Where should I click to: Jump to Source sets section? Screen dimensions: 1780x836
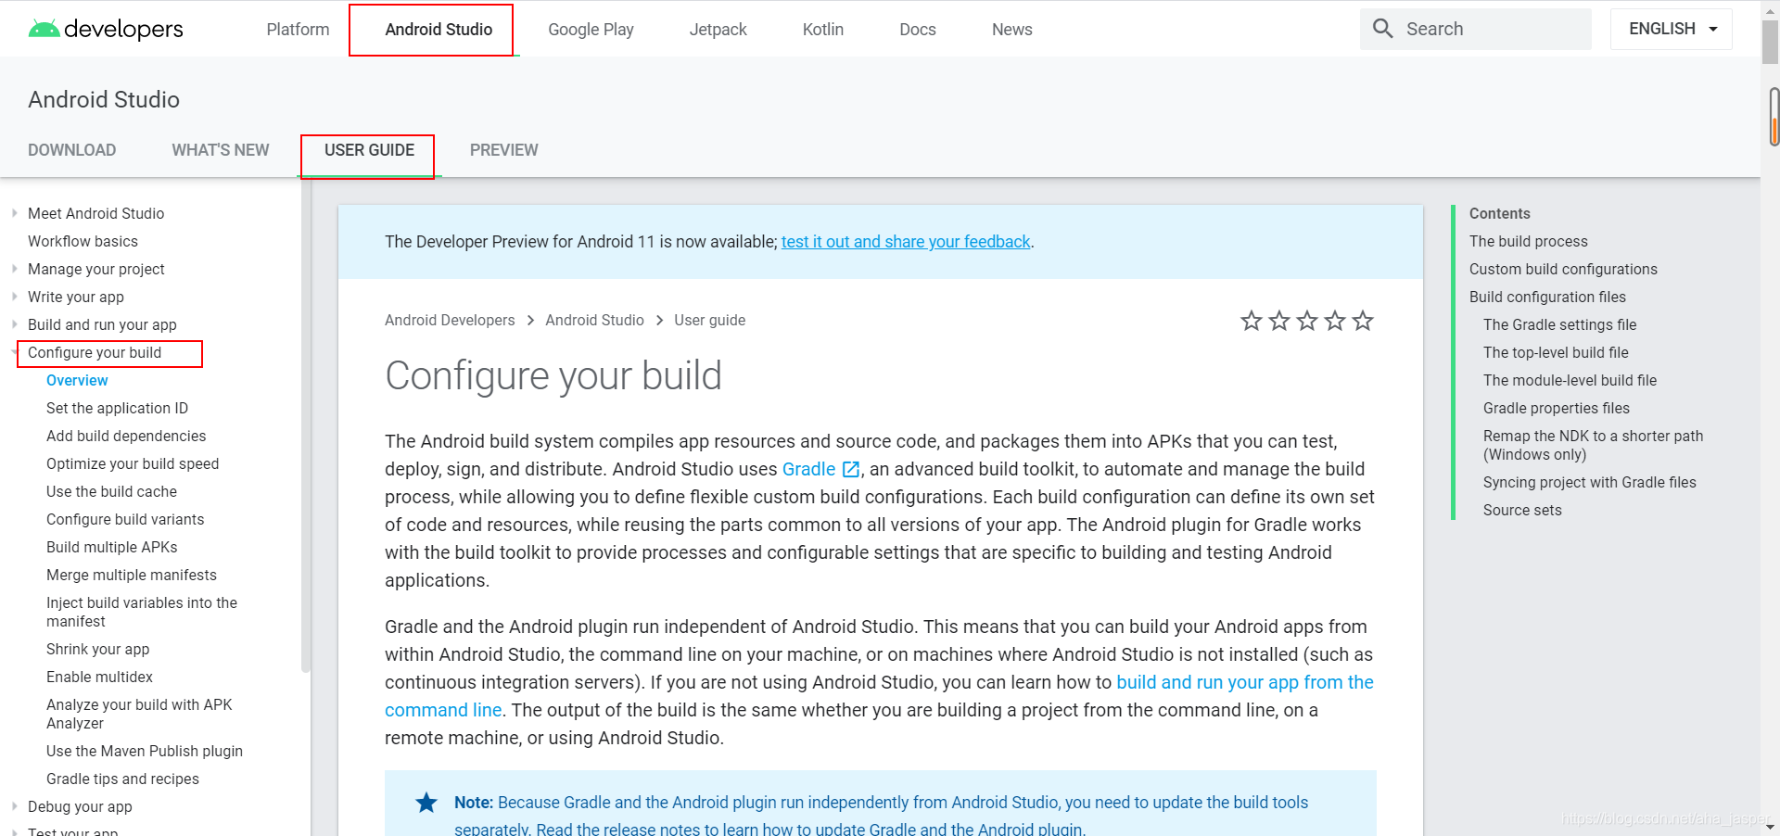coord(1522,510)
